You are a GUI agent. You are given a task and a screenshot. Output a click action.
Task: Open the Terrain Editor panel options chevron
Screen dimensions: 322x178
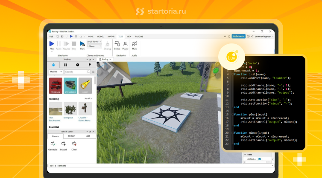tap(87, 132)
